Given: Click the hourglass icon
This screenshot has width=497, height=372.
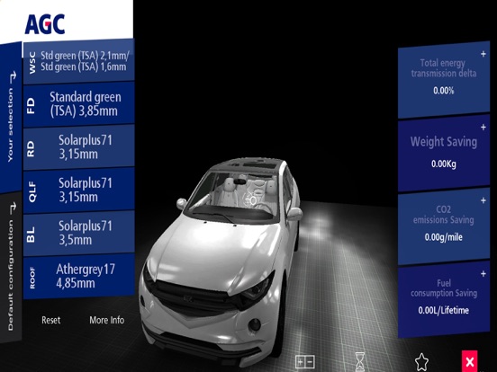Looking at the screenshot, I should click(360, 361).
